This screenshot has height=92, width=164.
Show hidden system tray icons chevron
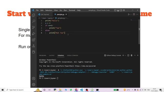(x=132, y=90)
